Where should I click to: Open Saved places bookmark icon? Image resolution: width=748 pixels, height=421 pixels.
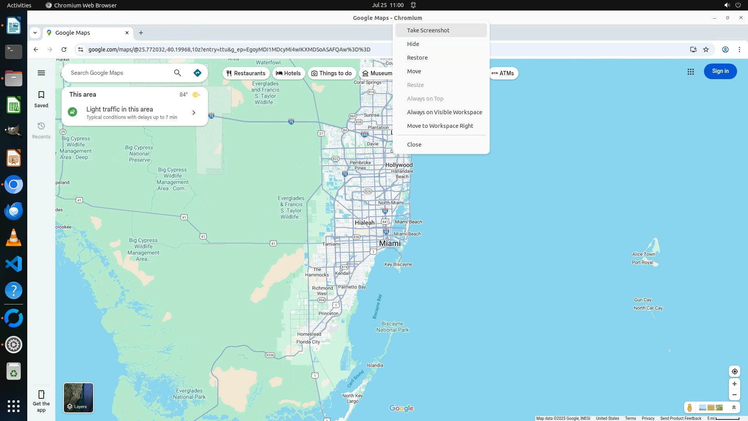pyautogui.click(x=41, y=95)
